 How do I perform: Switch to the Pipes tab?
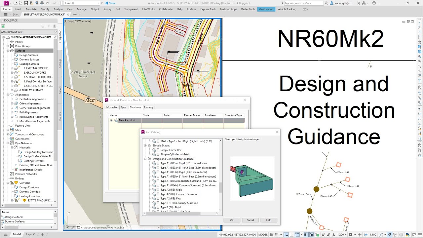point(123,107)
